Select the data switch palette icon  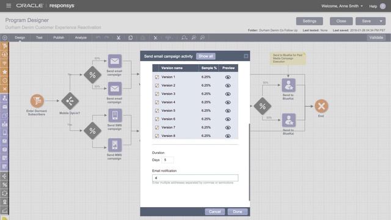click(x=4, y=177)
